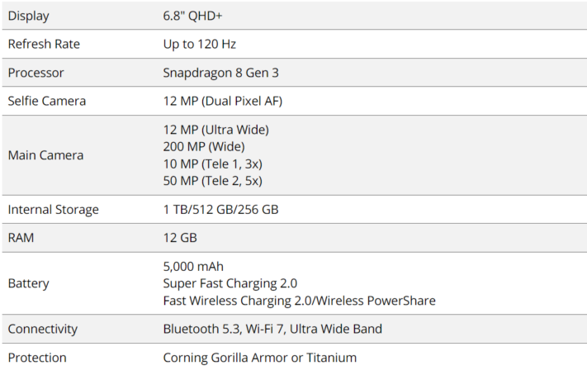Select the 1 TB/512 GB/256 GB value
Screen dimensions: 587x375
220,210
